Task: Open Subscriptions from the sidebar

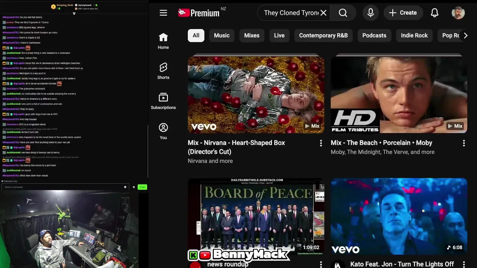Action: pyautogui.click(x=163, y=101)
